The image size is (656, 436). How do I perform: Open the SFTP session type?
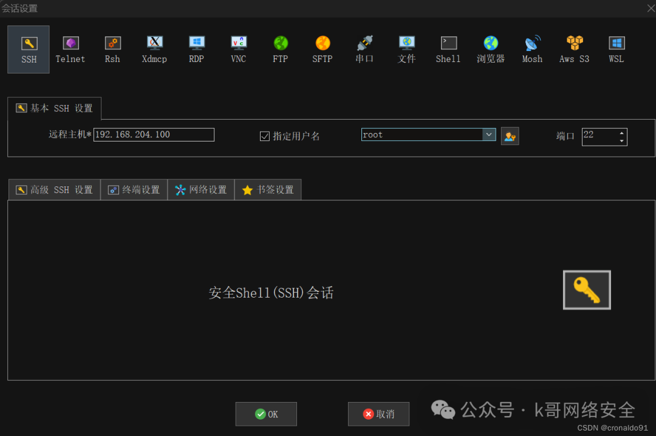point(322,49)
